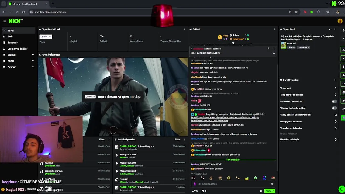Screen dimensions: 345x194
Task: Open chat settings gear icon
Action: (261, 191)
